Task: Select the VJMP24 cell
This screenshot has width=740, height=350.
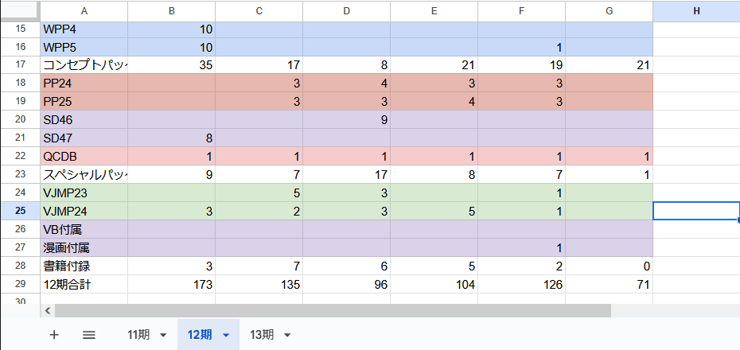Action: coord(84,211)
